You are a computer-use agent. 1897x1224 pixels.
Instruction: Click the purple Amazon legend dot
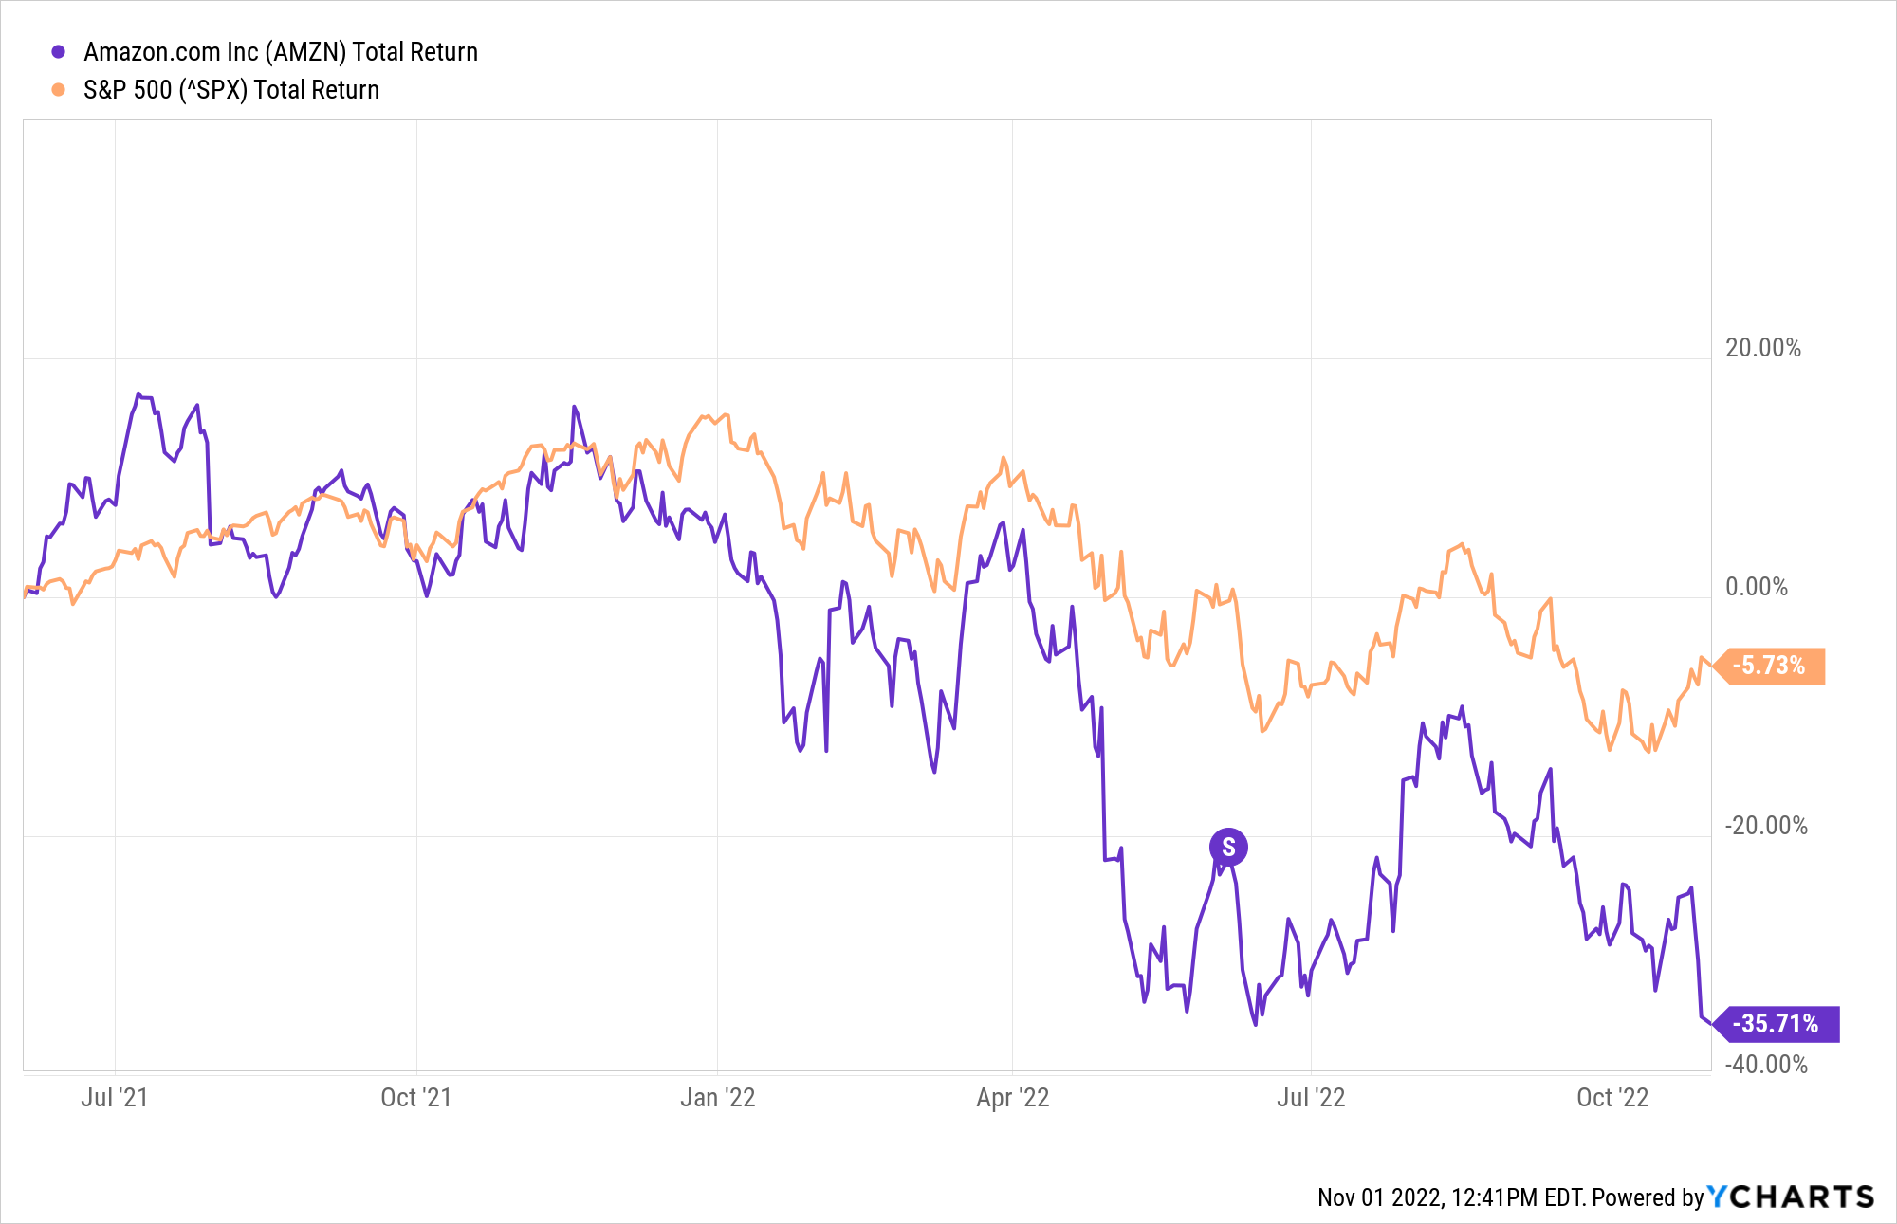(x=59, y=52)
